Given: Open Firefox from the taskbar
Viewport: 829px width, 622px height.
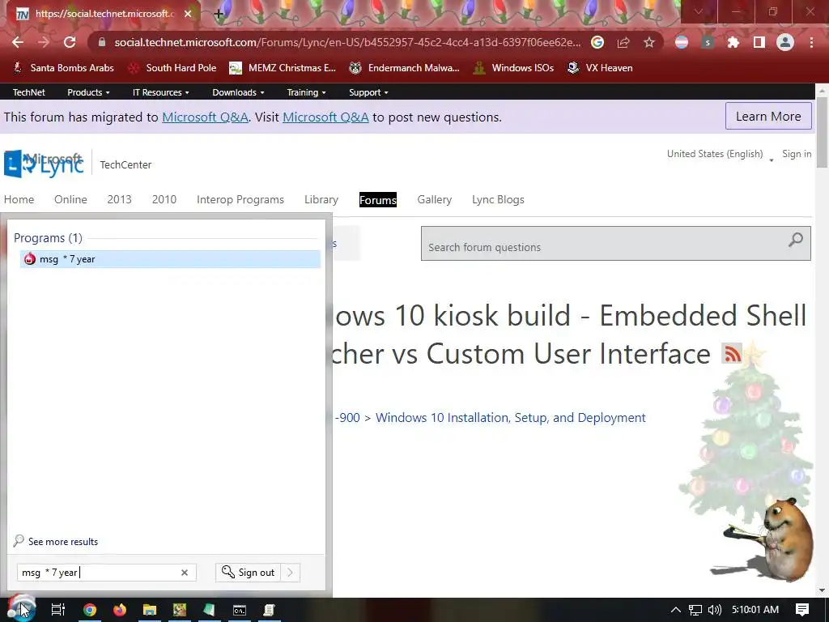Looking at the screenshot, I should pos(120,610).
